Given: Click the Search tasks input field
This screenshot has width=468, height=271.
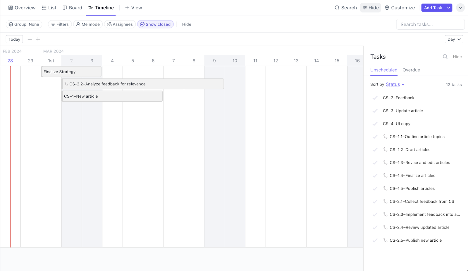Looking at the screenshot, I should pos(430,24).
